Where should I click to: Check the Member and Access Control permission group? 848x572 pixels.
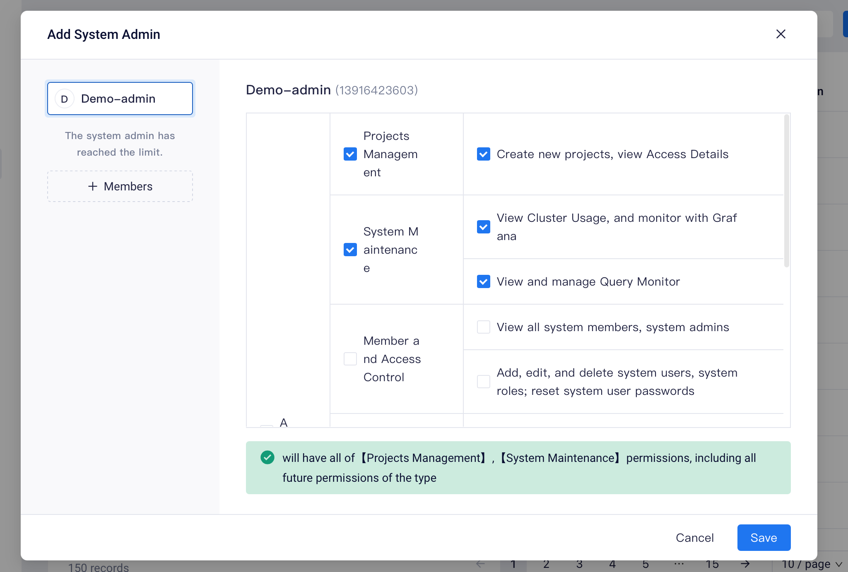[x=350, y=359]
